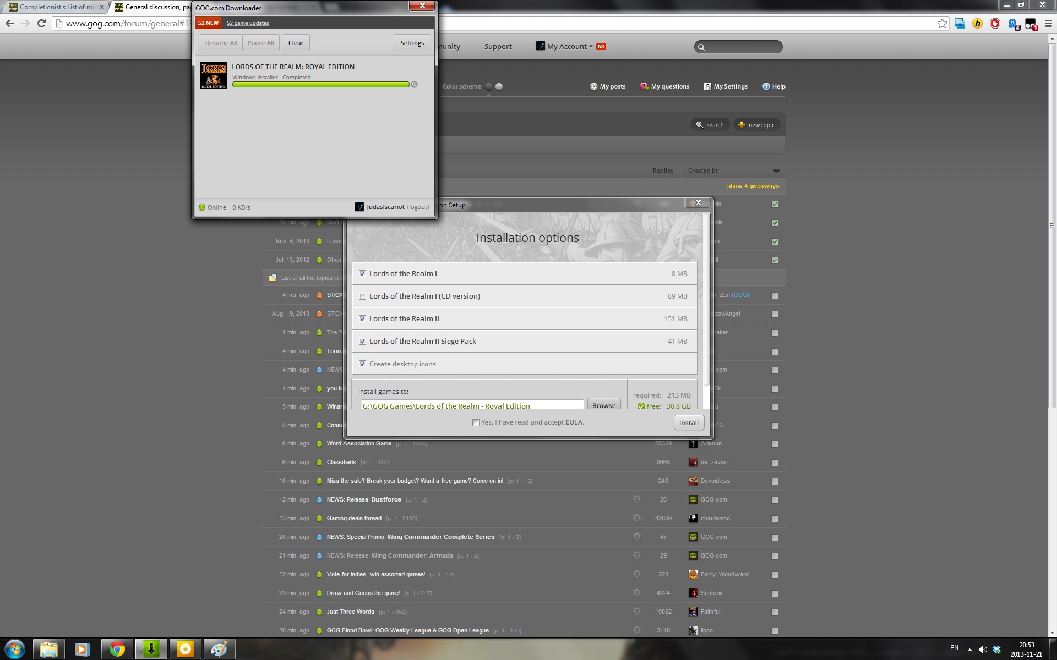Show hidden tray icons arrow

(x=969, y=650)
